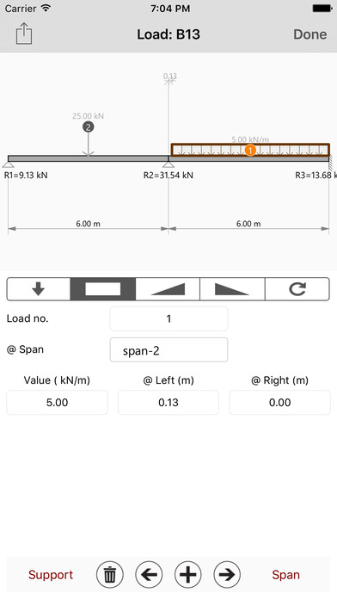
Task: Open the span-2 selector field
Action: point(168,349)
